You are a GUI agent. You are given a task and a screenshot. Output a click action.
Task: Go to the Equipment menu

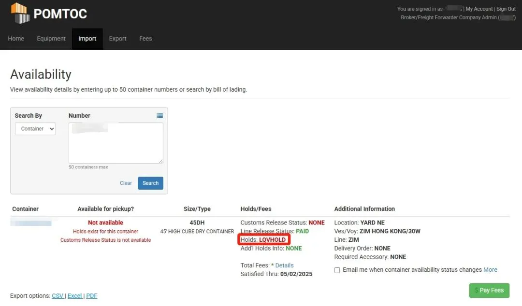(x=51, y=39)
